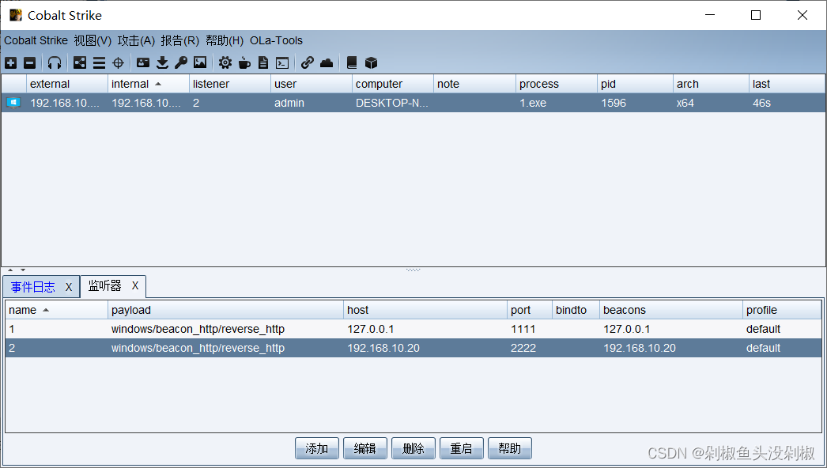
Task: Click the DESKTOP-N... computer cell
Action: point(392,103)
